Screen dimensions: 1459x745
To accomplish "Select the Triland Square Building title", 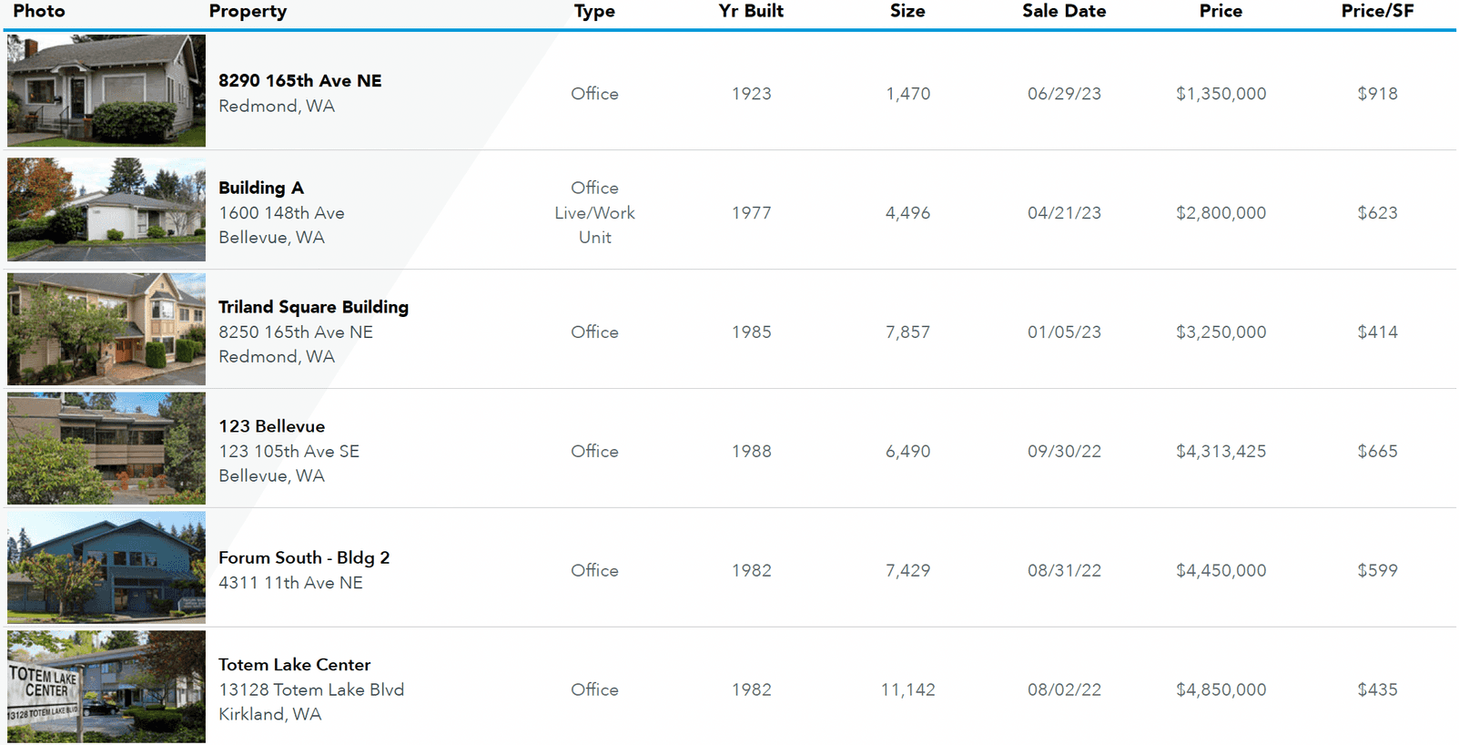I will pyautogui.click(x=313, y=307).
